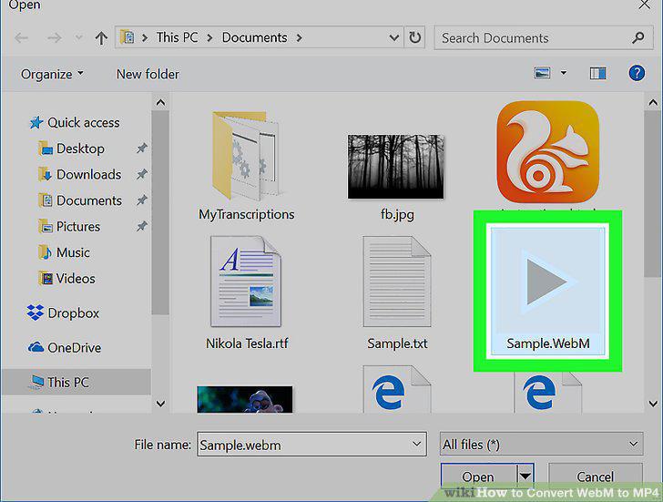Viewport: 663px width, 502px height.
Task: Click the search magnifier icon
Action: 638,37
